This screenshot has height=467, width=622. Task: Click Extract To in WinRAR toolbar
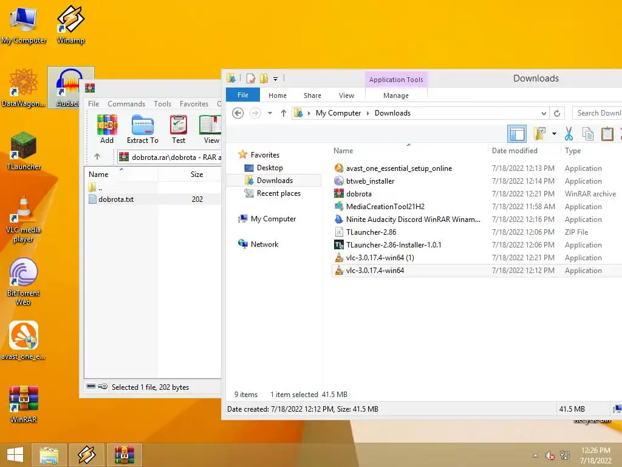point(142,130)
